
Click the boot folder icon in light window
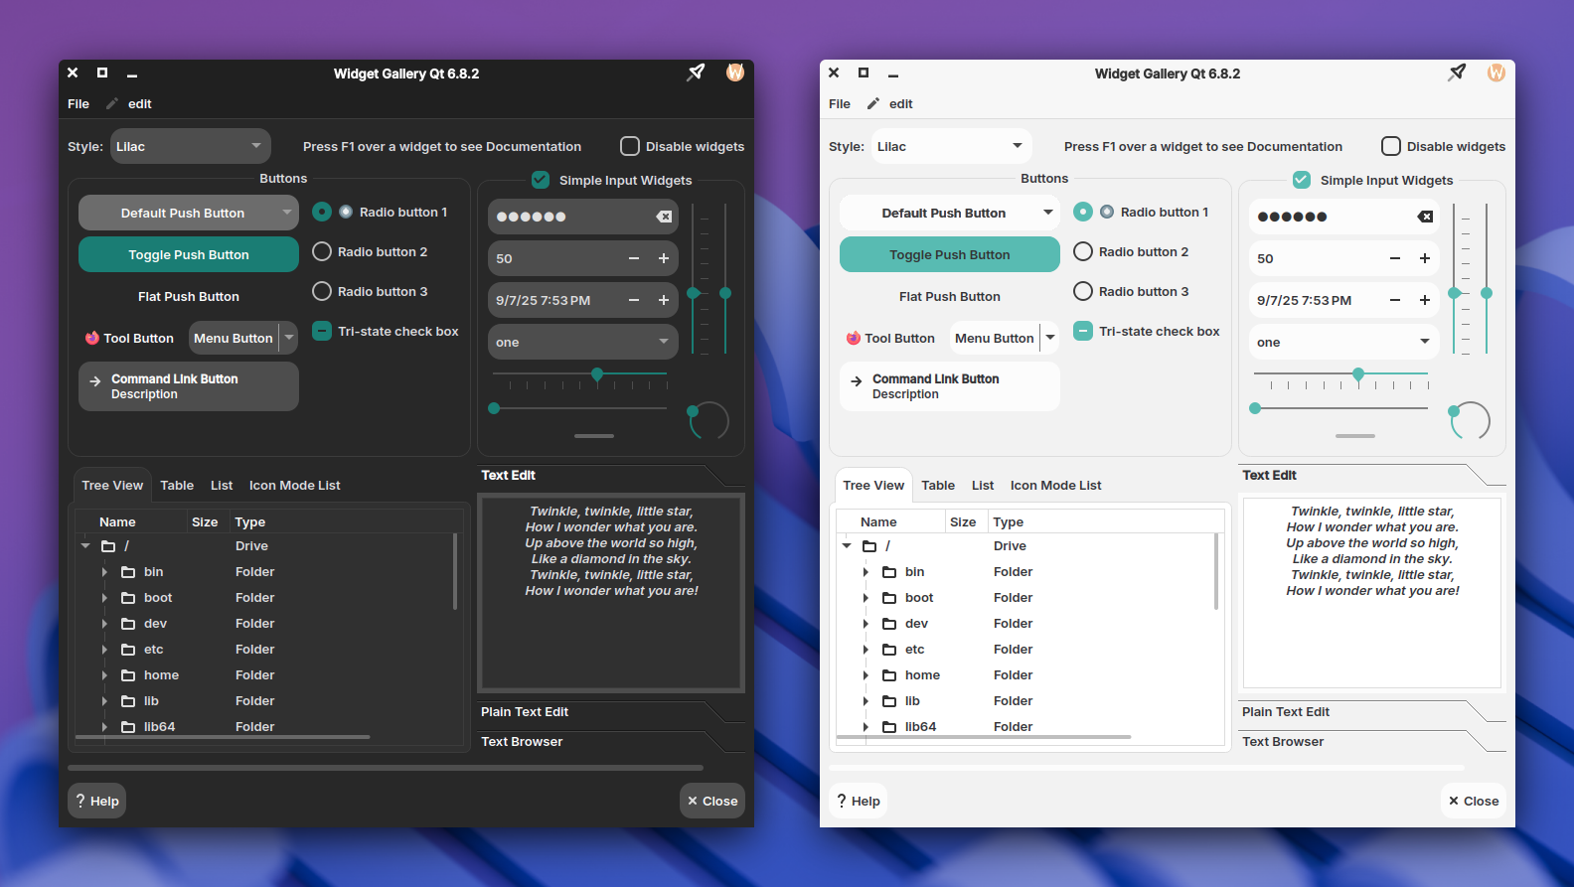coord(889,598)
